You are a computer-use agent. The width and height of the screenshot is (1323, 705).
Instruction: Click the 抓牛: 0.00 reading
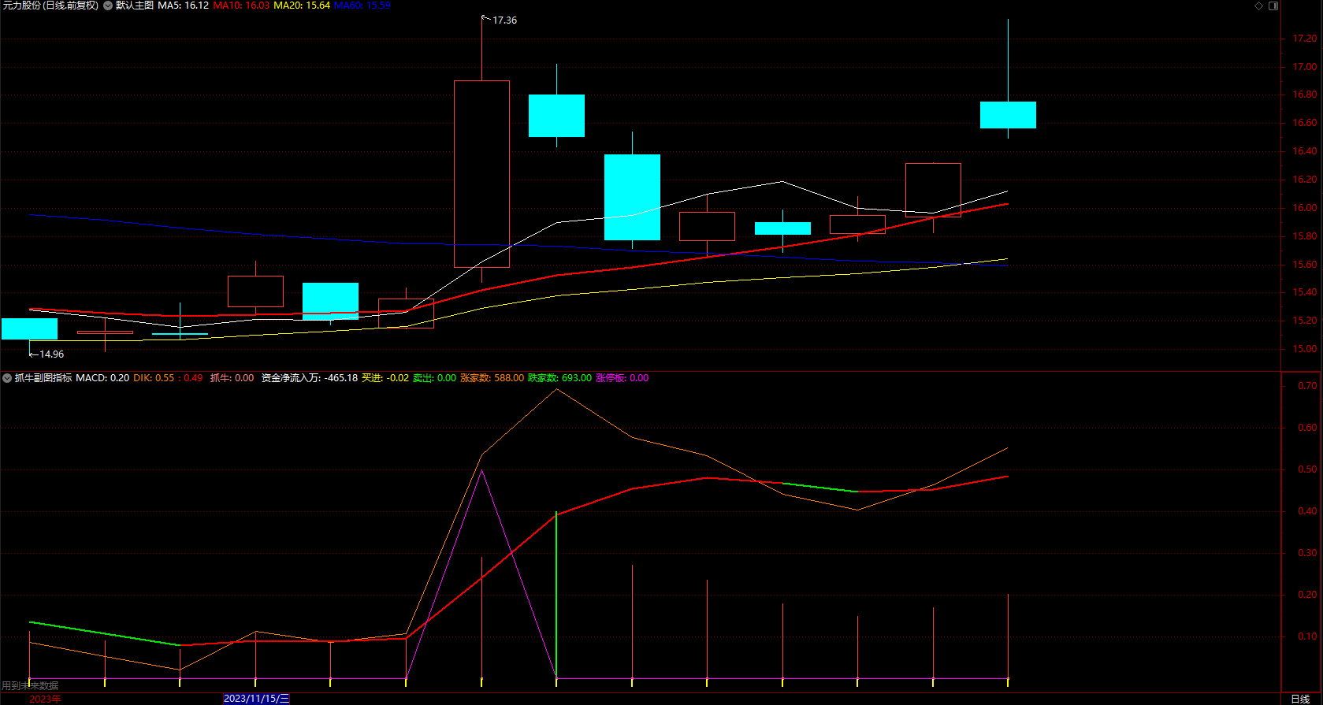[x=232, y=378]
